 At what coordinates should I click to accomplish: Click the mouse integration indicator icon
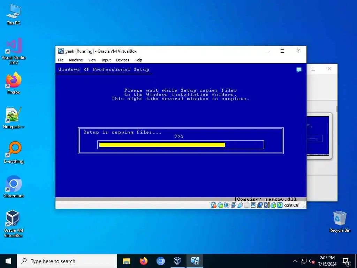pyautogui.click(x=273, y=205)
